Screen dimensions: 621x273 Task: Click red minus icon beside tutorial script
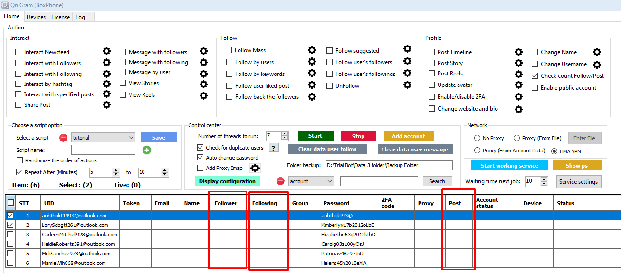(x=63, y=138)
